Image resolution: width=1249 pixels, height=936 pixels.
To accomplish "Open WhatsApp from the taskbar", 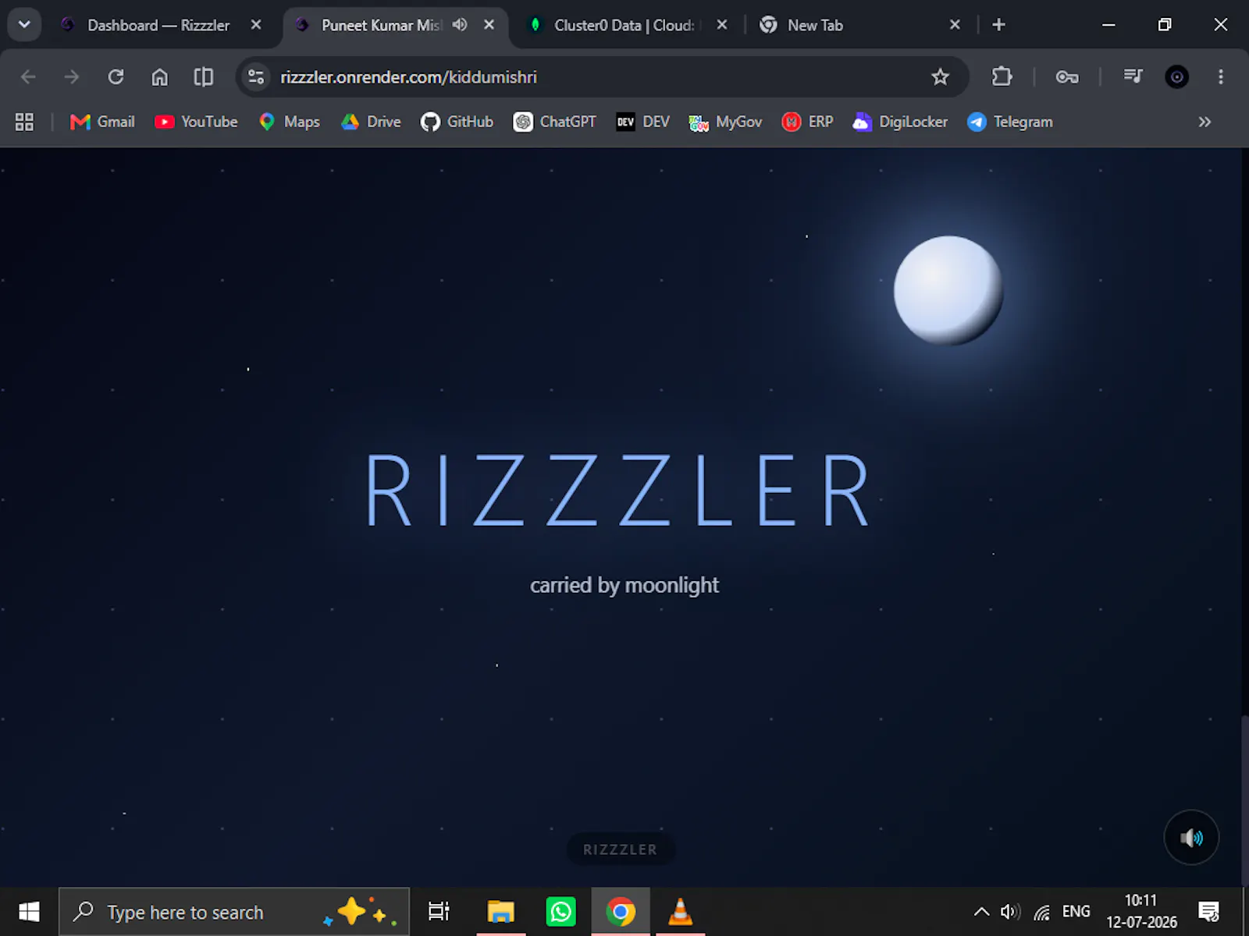I will point(560,912).
